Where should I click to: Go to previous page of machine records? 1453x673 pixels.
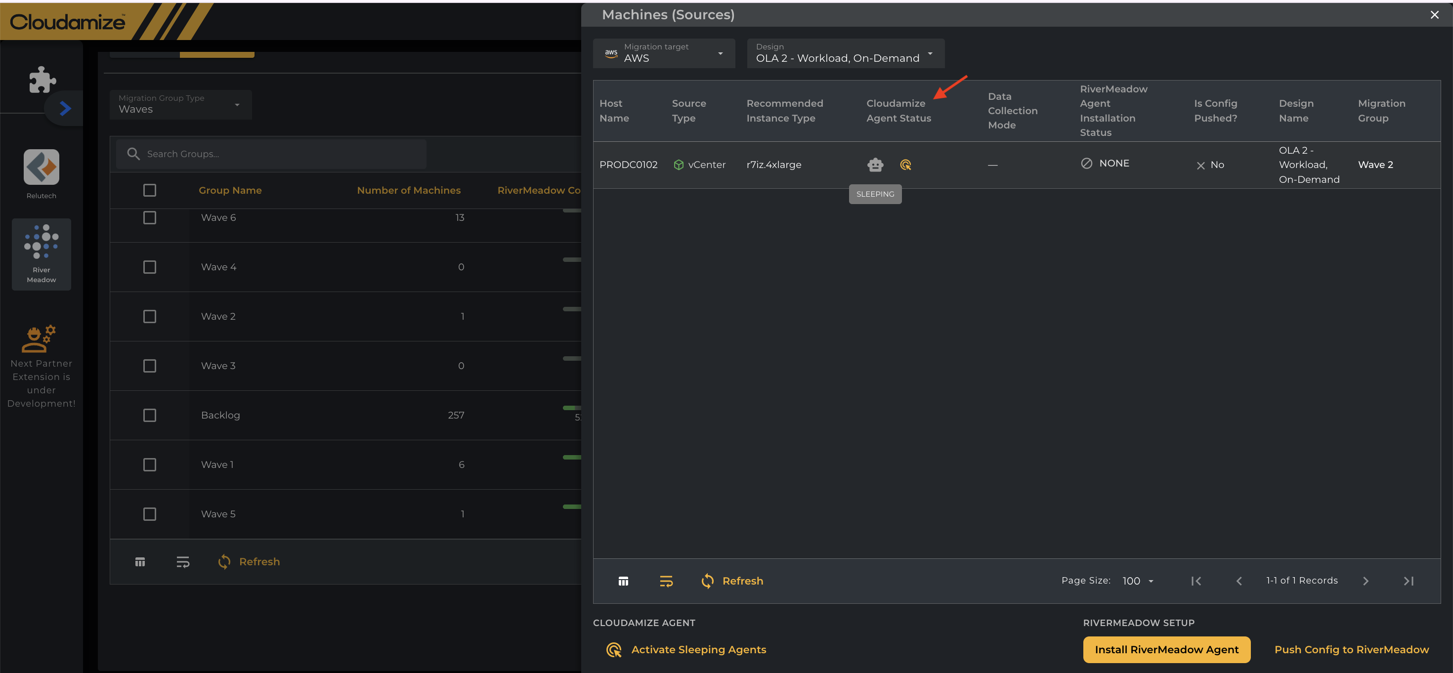click(1239, 581)
